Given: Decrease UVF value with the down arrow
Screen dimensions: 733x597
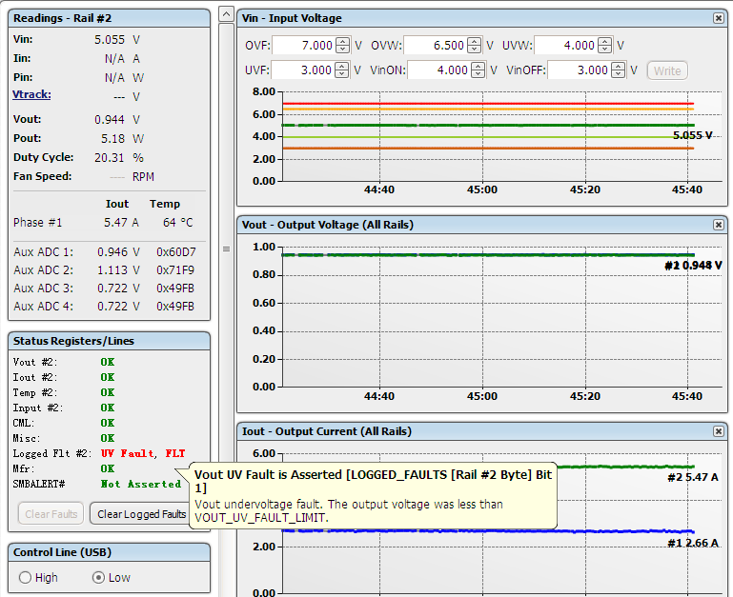Looking at the screenshot, I should click(343, 74).
